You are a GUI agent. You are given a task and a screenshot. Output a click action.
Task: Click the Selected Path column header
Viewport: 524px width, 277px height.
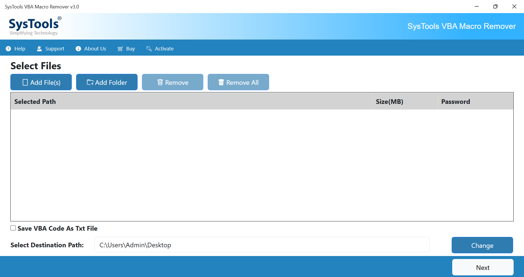pyautogui.click(x=192, y=101)
